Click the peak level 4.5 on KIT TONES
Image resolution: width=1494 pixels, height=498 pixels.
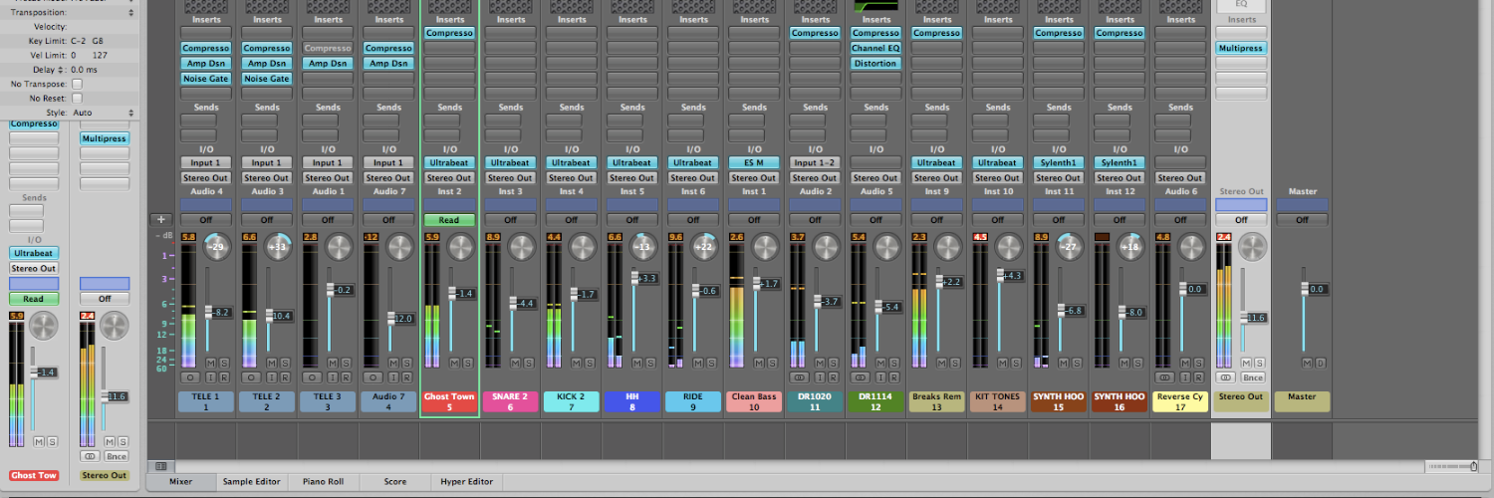pos(980,237)
